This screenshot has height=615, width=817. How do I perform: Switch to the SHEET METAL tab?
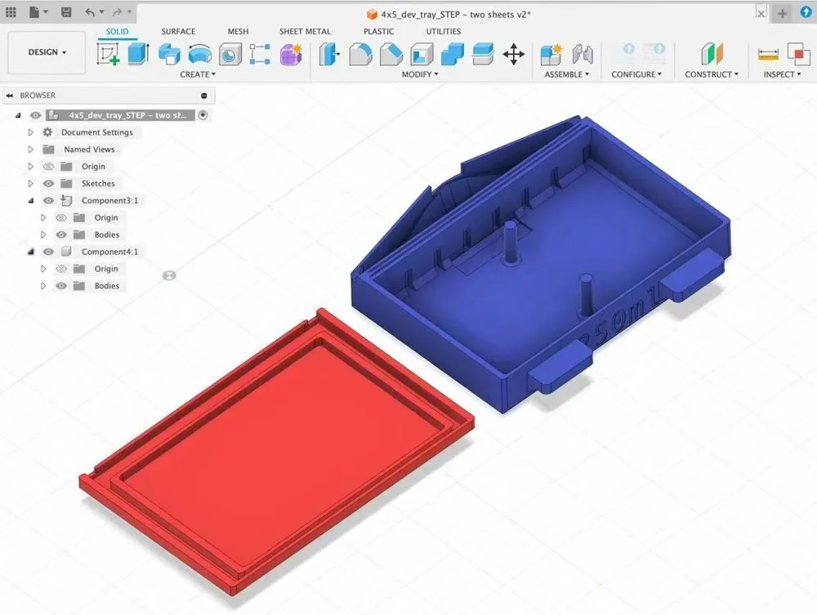pos(305,31)
